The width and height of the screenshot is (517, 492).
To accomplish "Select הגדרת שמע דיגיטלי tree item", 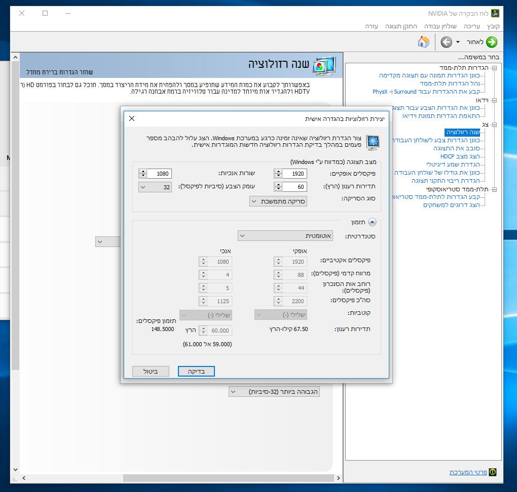I will click(453, 165).
